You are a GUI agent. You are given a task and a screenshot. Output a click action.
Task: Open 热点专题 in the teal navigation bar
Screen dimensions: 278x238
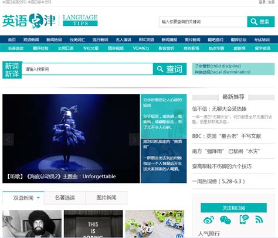point(216,48)
